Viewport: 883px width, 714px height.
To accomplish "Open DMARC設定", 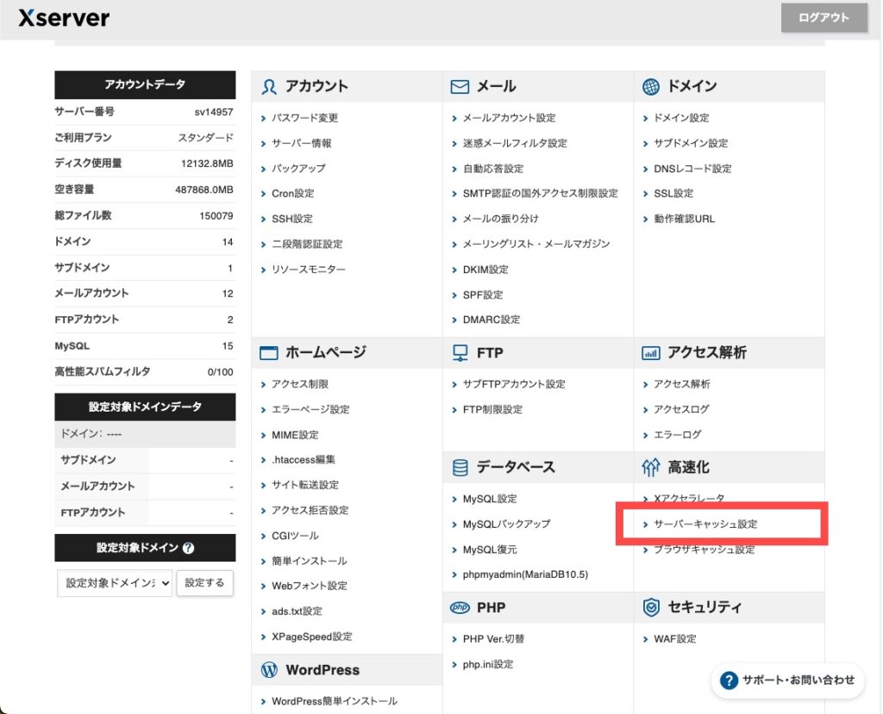I will pyautogui.click(x=491, y=320).
